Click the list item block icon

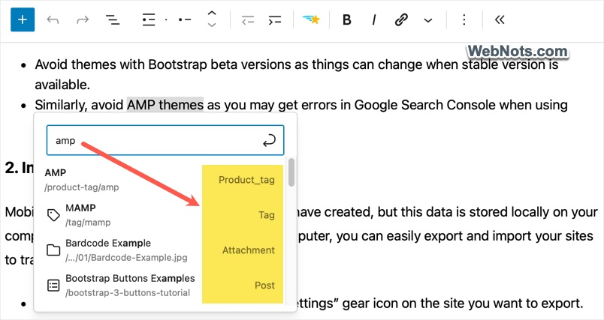pyautogui.click(x=185, y=19)
